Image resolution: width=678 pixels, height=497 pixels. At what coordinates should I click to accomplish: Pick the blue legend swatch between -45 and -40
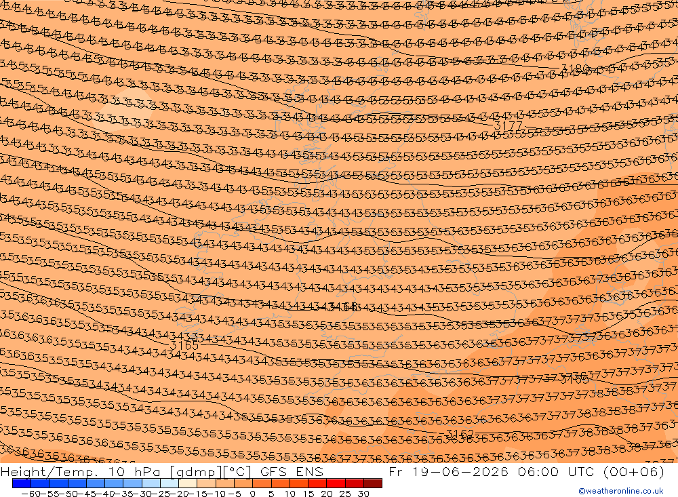point(95,483)
